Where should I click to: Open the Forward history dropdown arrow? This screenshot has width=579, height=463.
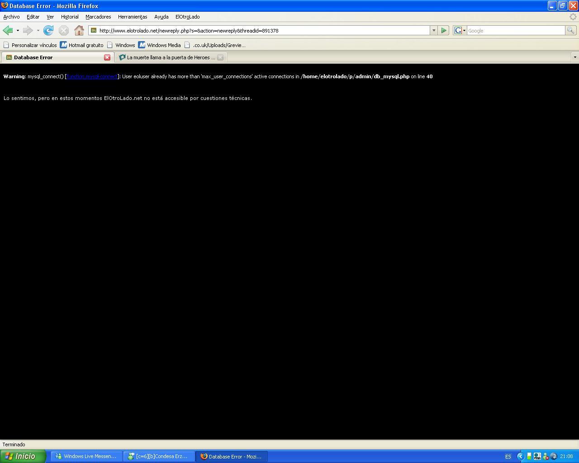pos(38,30)
